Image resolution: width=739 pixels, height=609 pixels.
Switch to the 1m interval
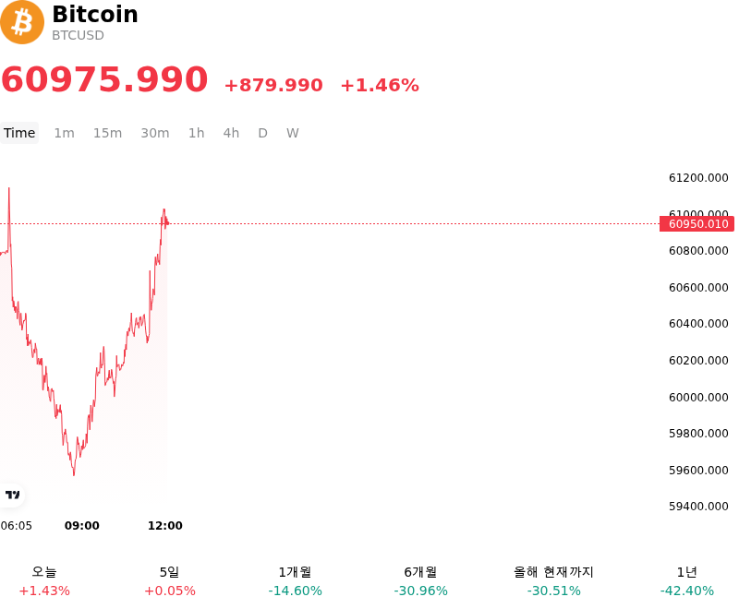coord(64,133)
